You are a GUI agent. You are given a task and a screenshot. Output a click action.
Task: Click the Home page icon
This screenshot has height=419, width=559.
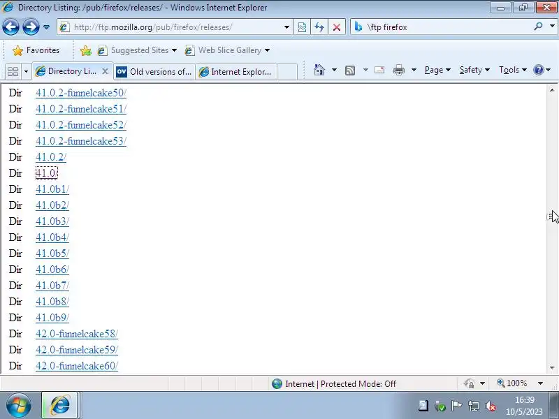pyautogui.click(x=319, y=70)
